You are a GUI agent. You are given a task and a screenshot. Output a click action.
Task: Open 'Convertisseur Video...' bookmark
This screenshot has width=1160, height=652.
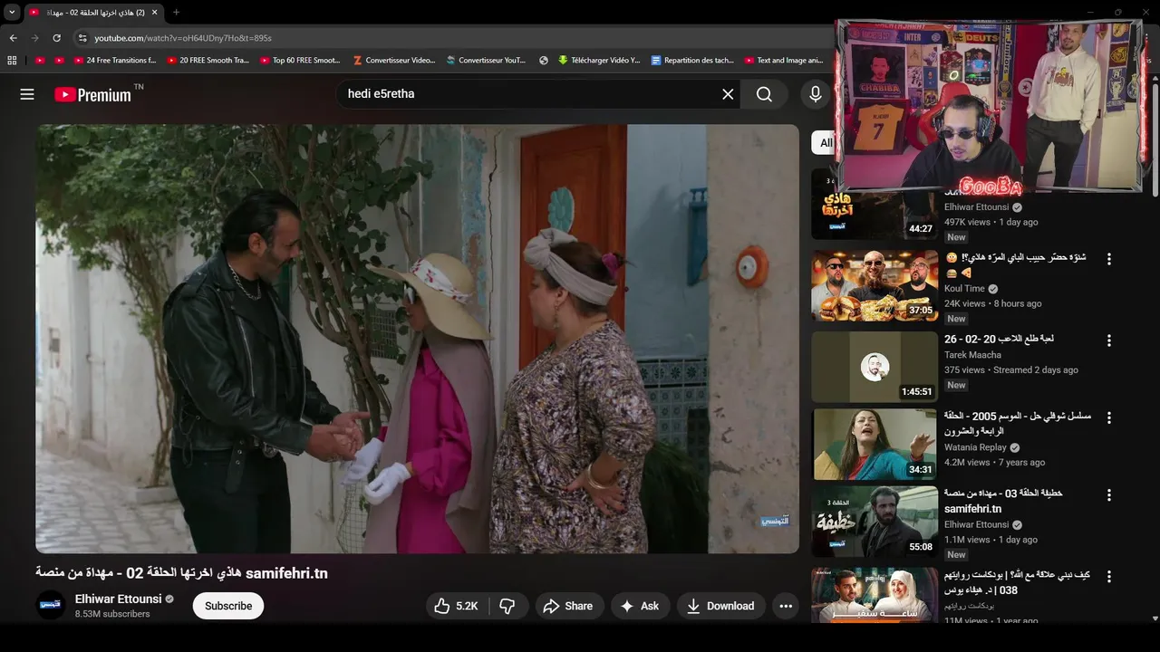tap(394, 61)
